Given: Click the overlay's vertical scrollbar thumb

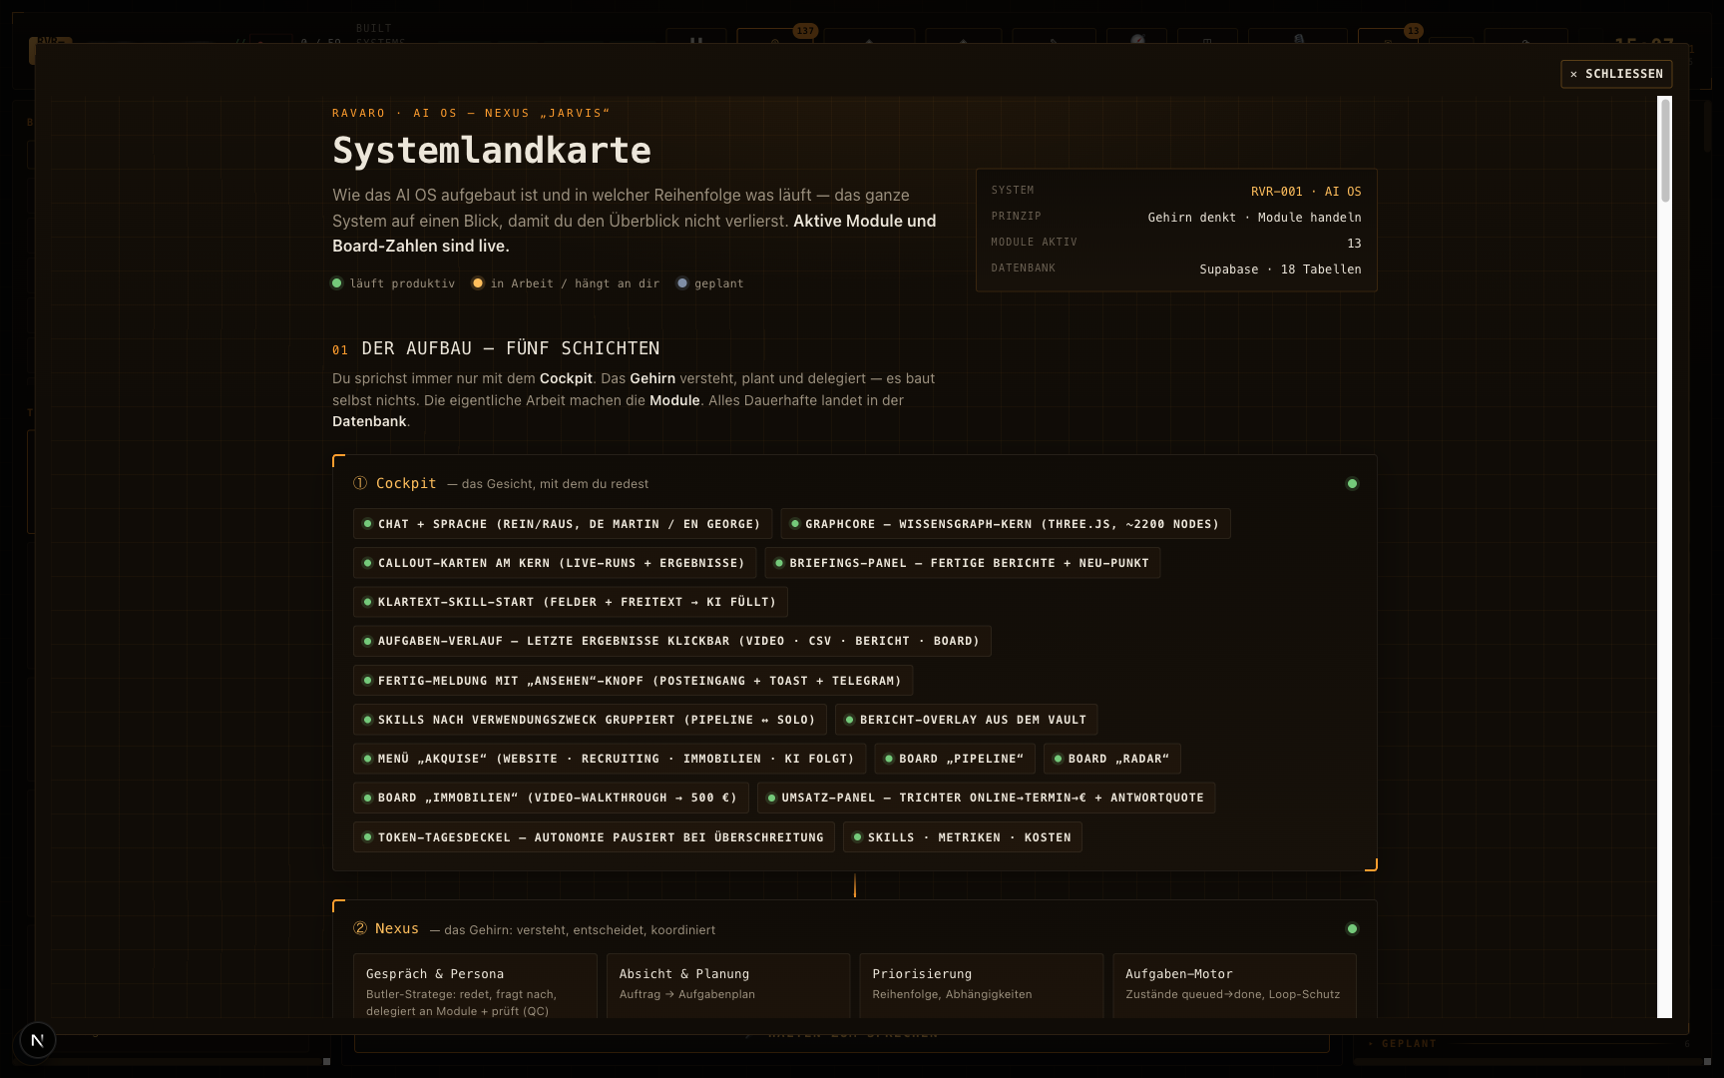Looking at the screenshot, I should point(1664,152).
